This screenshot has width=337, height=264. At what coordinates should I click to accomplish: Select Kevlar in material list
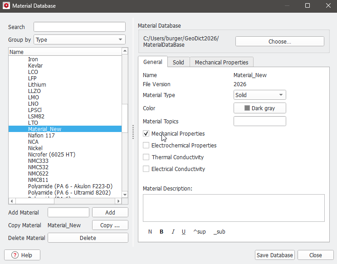pos(35,66)
